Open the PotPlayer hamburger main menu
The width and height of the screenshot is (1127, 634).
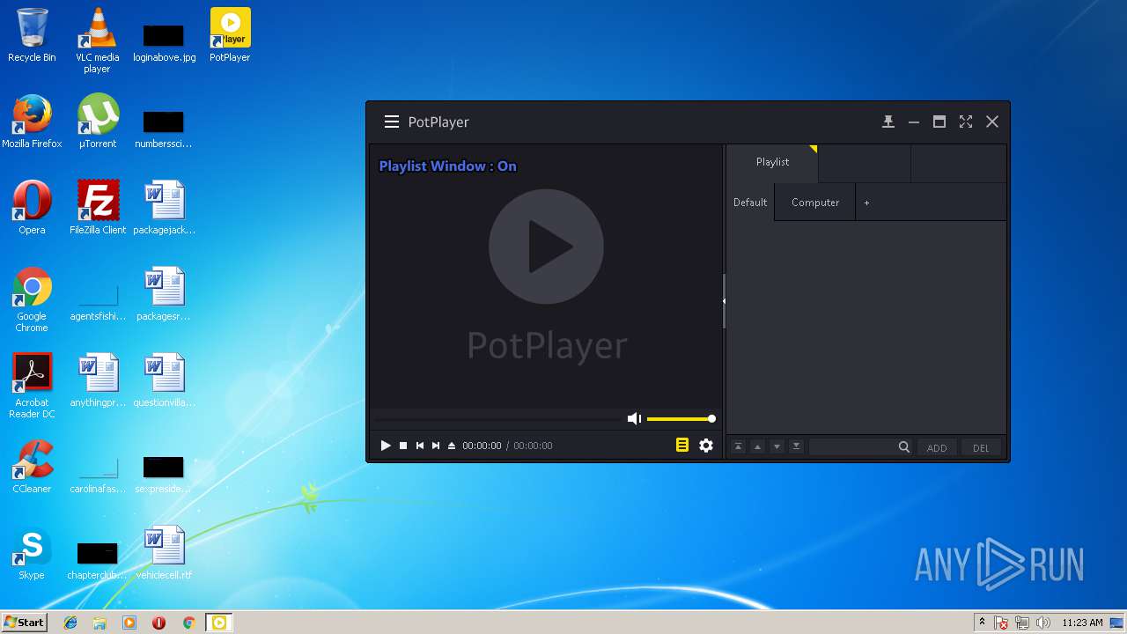[x=392, y=122]
